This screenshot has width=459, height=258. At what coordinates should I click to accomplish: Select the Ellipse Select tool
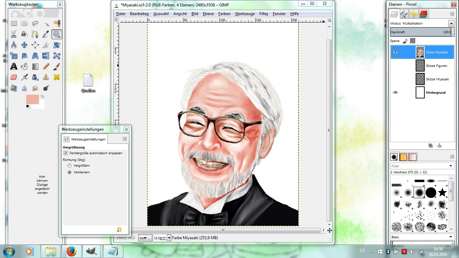tap(25, 24)
